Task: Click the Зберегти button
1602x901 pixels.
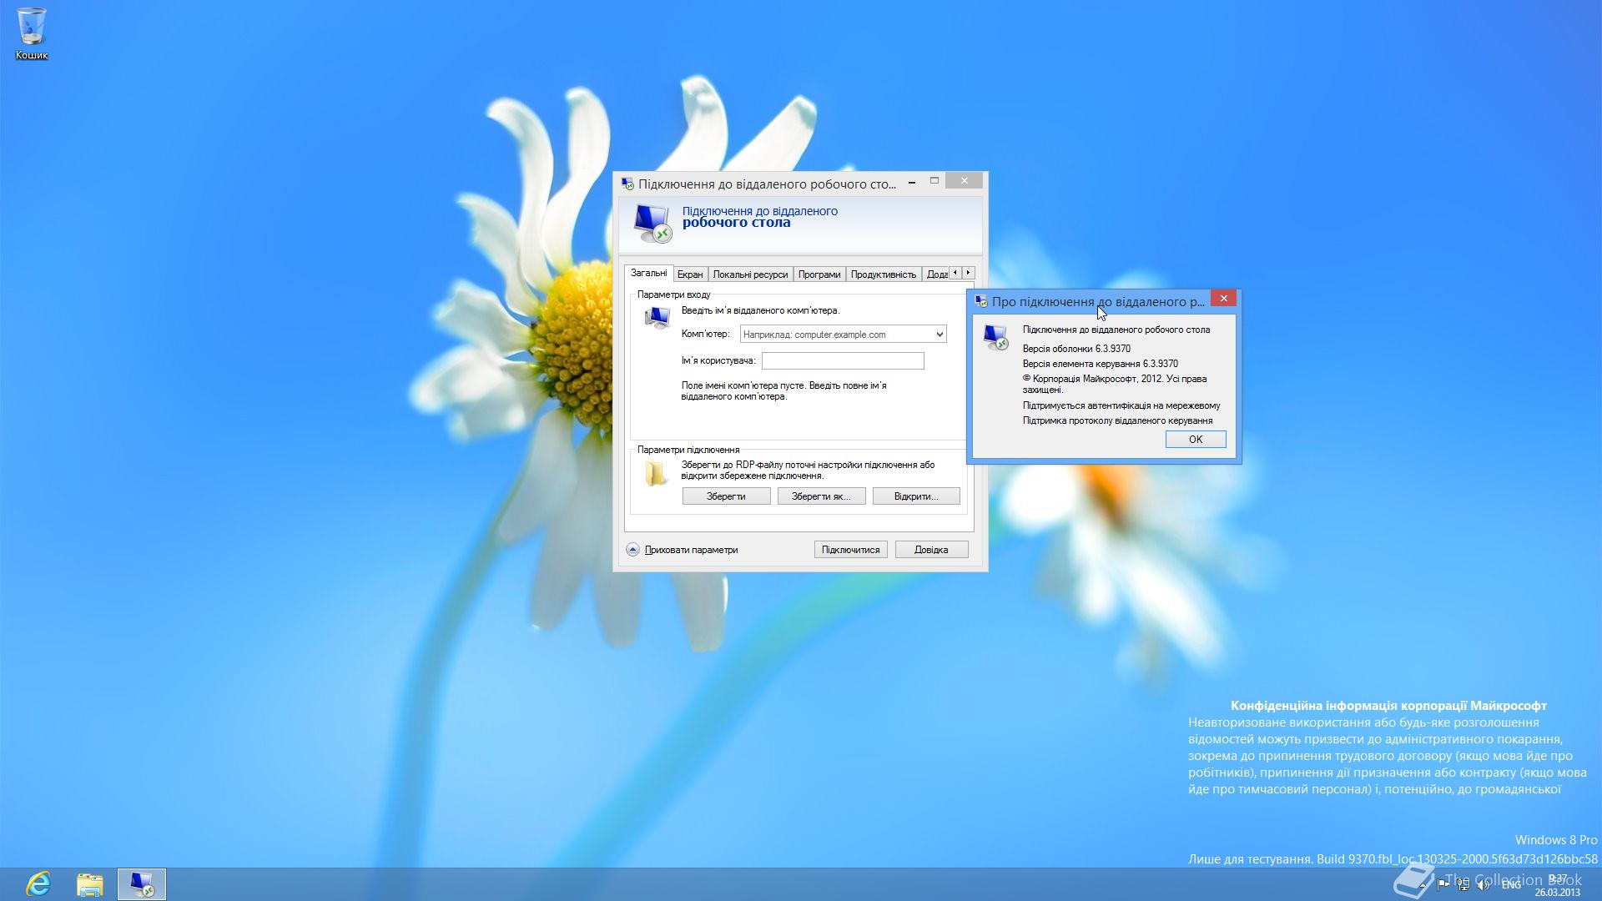Action: (726, 496)
